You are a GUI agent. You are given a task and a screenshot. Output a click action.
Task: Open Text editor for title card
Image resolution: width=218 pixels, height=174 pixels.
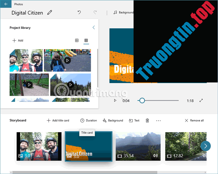(x=134, y=120)
